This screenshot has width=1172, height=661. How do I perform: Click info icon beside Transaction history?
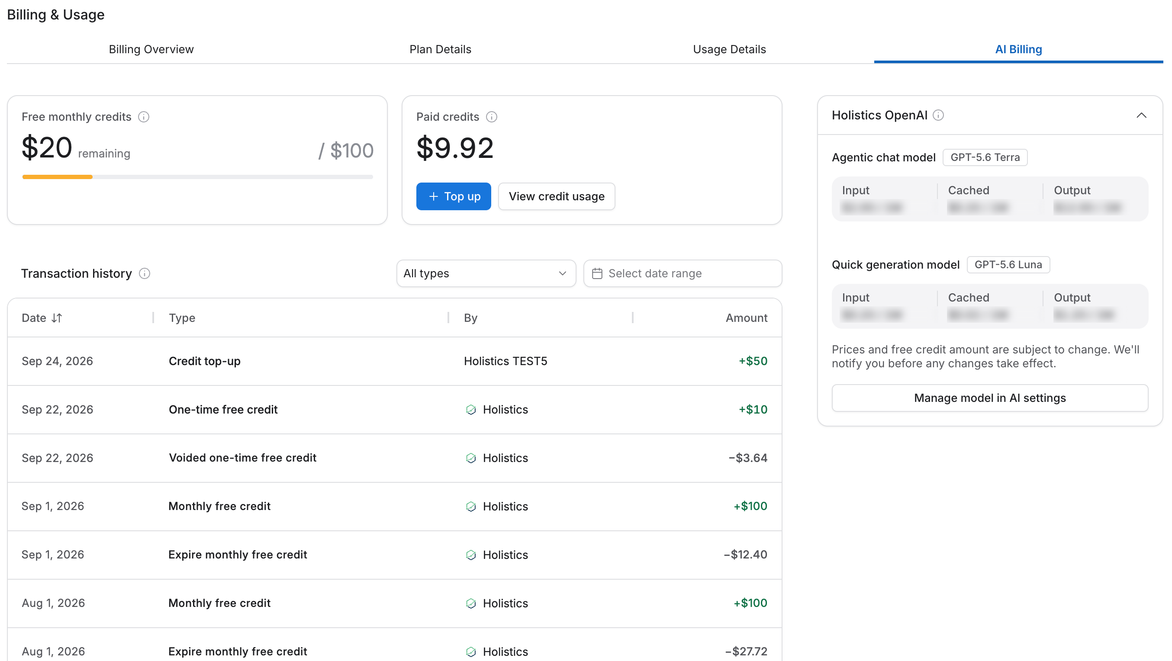(144, 273)
